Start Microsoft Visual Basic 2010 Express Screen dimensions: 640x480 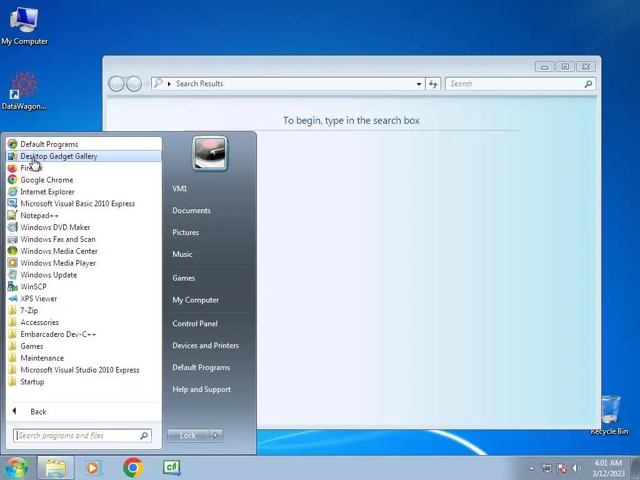coord(84,203)
